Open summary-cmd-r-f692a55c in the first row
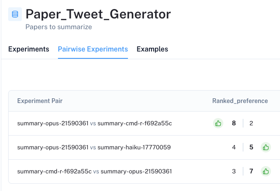 click(x=135, y=123)
